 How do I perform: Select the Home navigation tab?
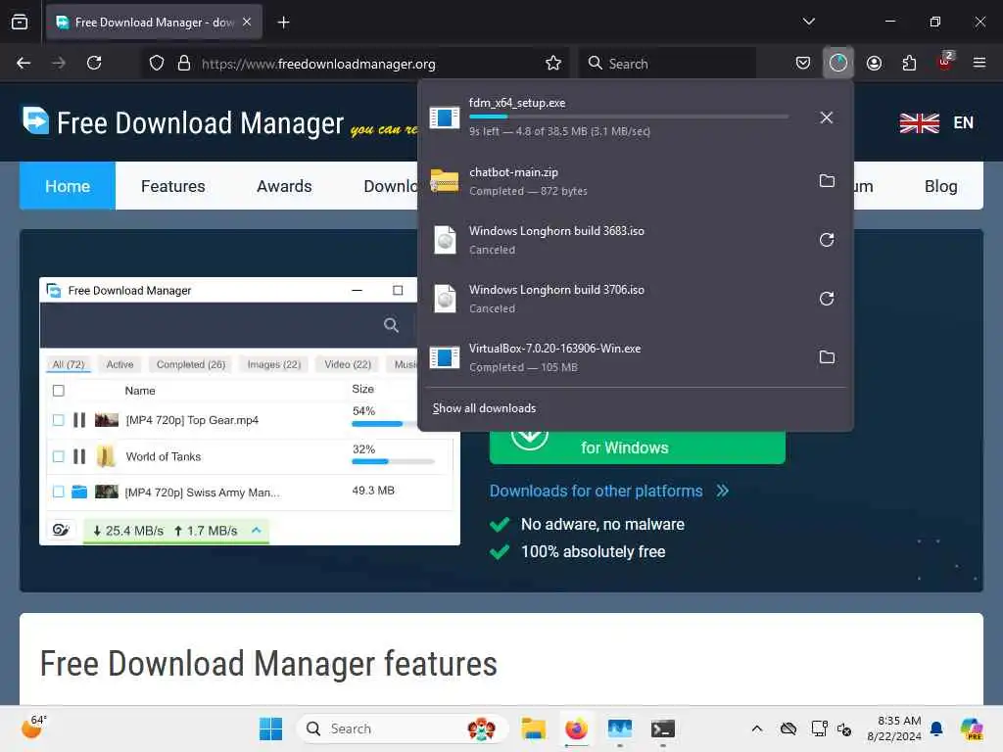click(x=68, y=186)
